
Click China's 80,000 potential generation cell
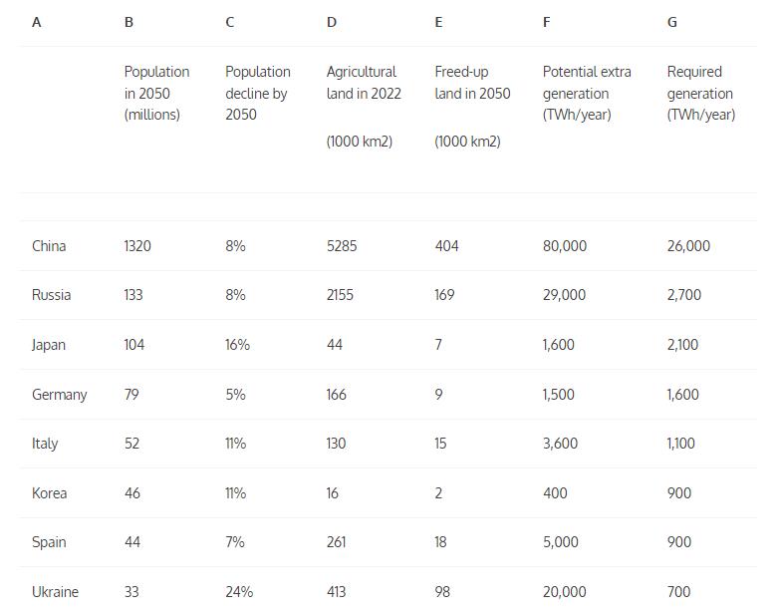click(565, 246)
